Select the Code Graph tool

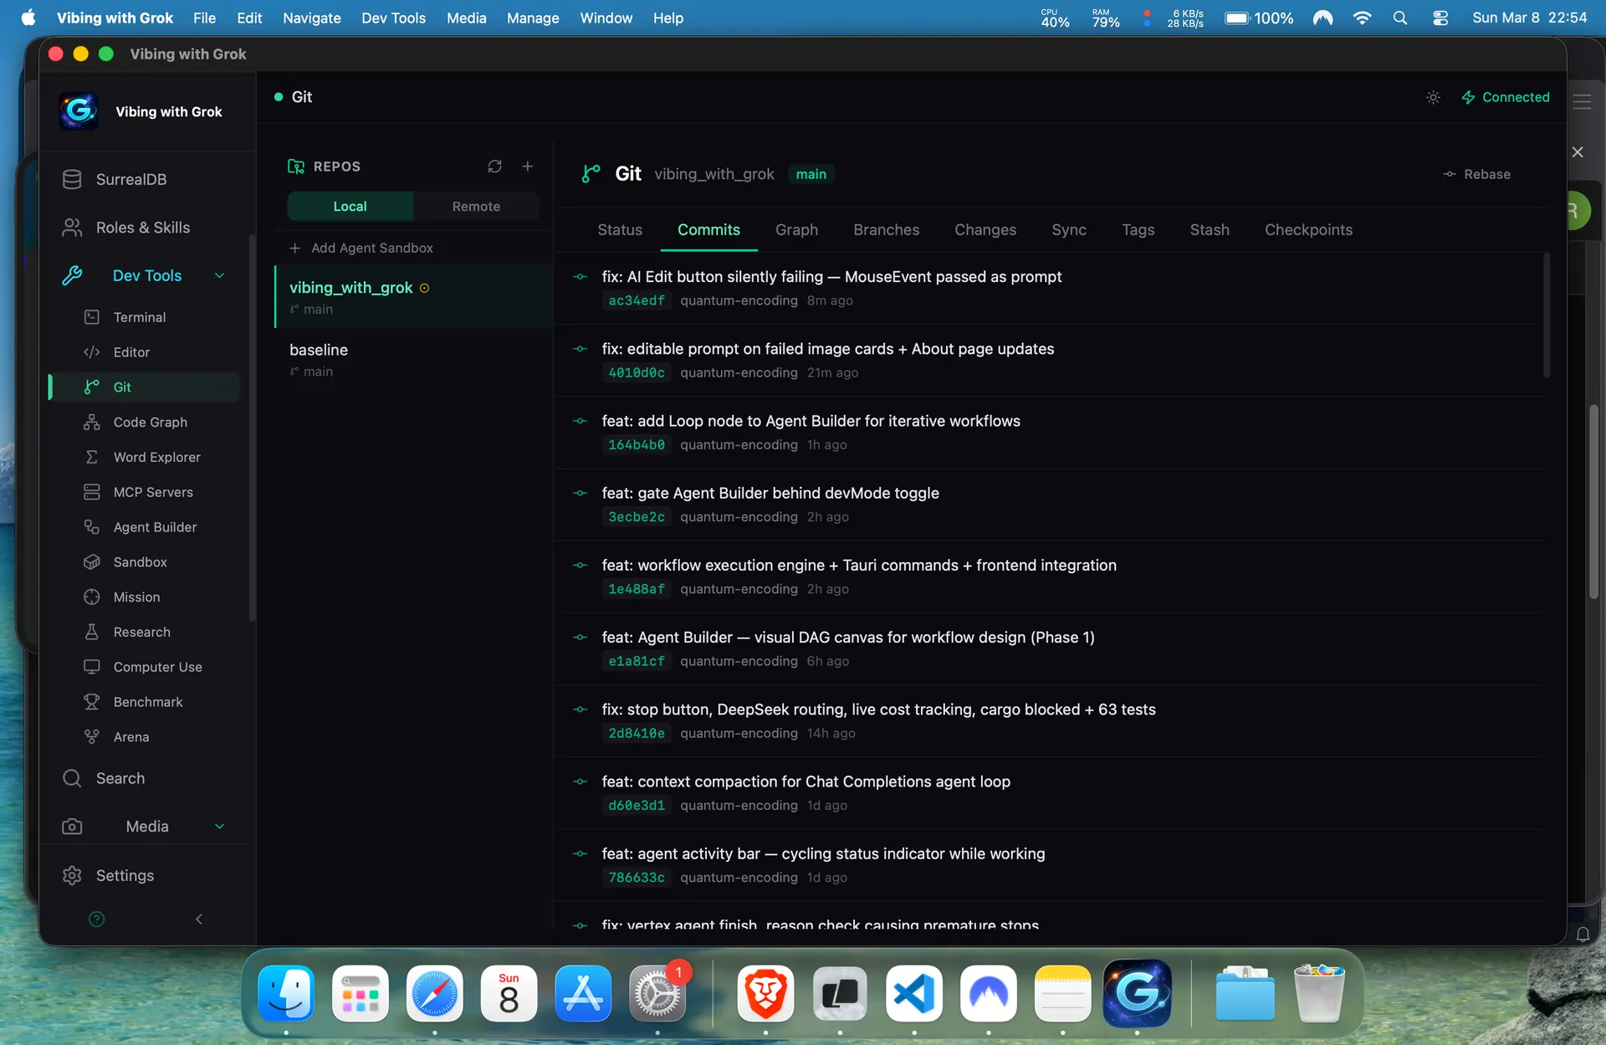pyautogui.click(x=149, y=422)
